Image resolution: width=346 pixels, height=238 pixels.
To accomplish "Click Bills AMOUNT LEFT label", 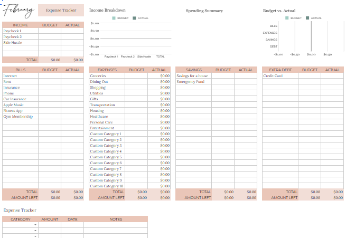I will pos(24,198).
